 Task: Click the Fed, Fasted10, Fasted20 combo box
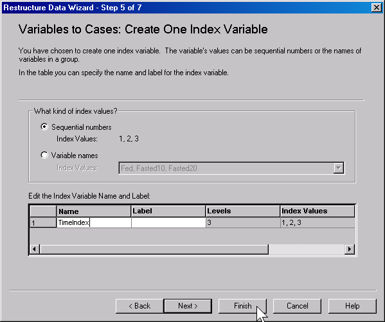point(231,168)
